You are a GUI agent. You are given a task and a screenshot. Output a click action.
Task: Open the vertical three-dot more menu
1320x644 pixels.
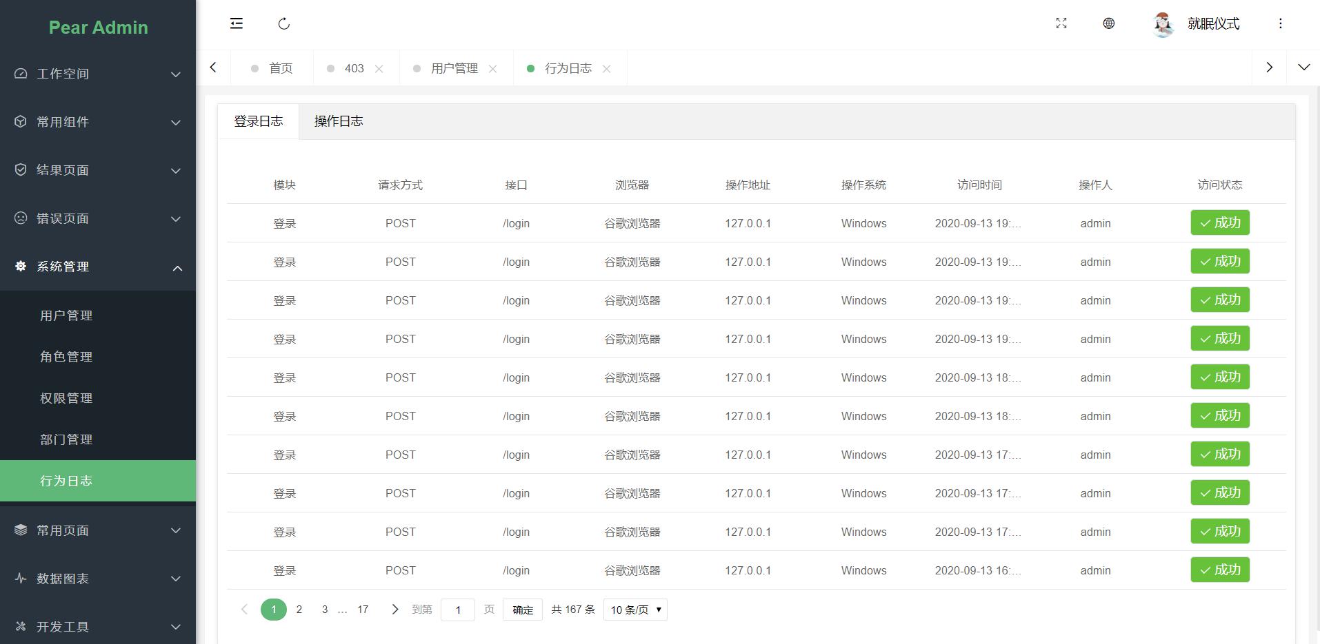point(1280,23)
